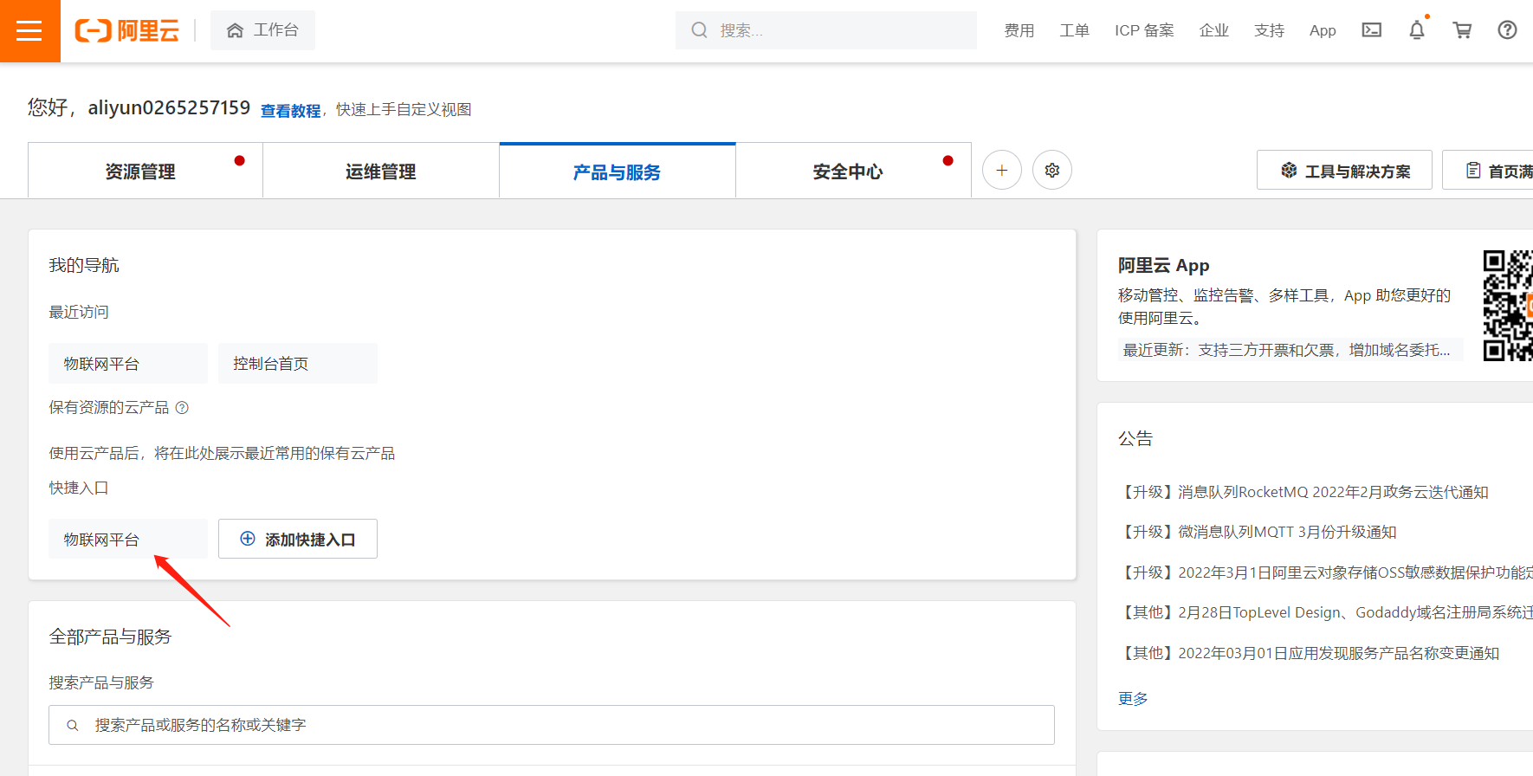
Task: Click 更多 link under 公告
Action: pos(1133,698)
